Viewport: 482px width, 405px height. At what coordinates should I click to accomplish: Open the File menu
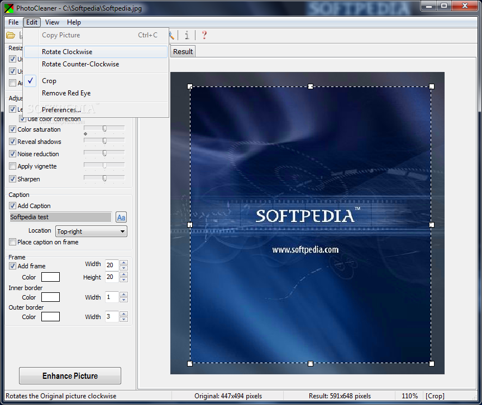13,22
